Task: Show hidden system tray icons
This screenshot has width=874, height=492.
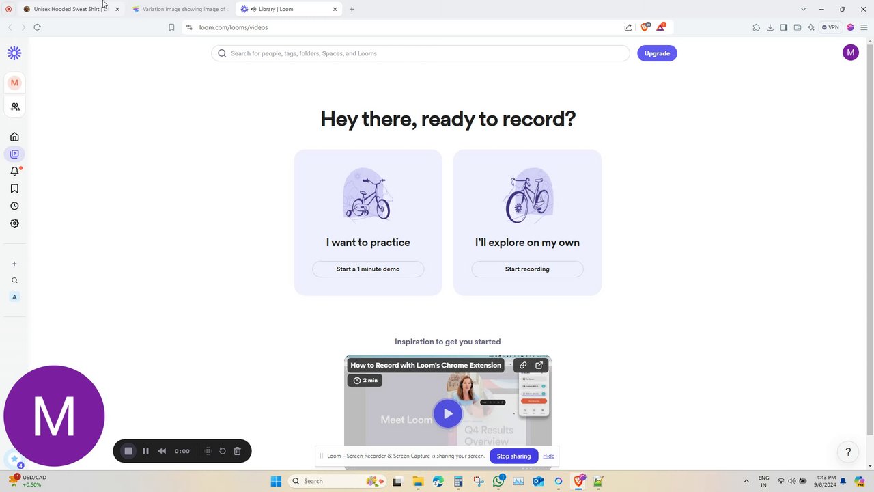Action: coord(745,481)
